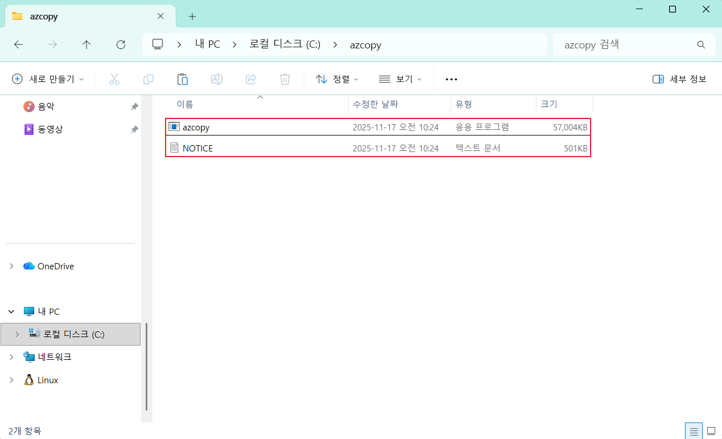
Task: Click the navigation pane scrollbar
Action: (x=146, y=367)
